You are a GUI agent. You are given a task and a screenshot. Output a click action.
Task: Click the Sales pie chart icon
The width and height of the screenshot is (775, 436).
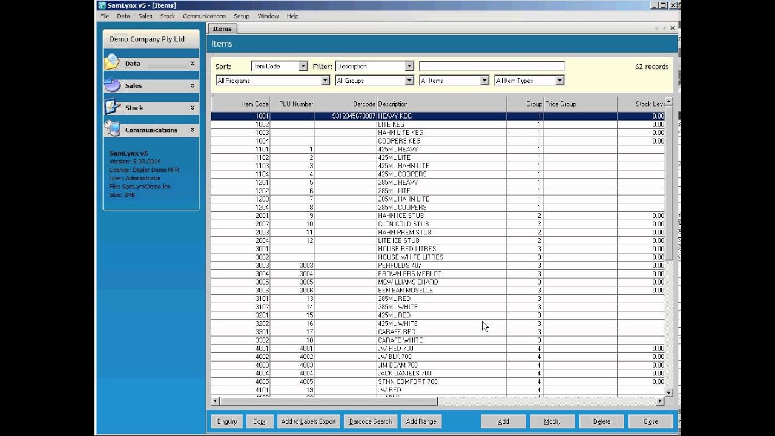[112, 85]
